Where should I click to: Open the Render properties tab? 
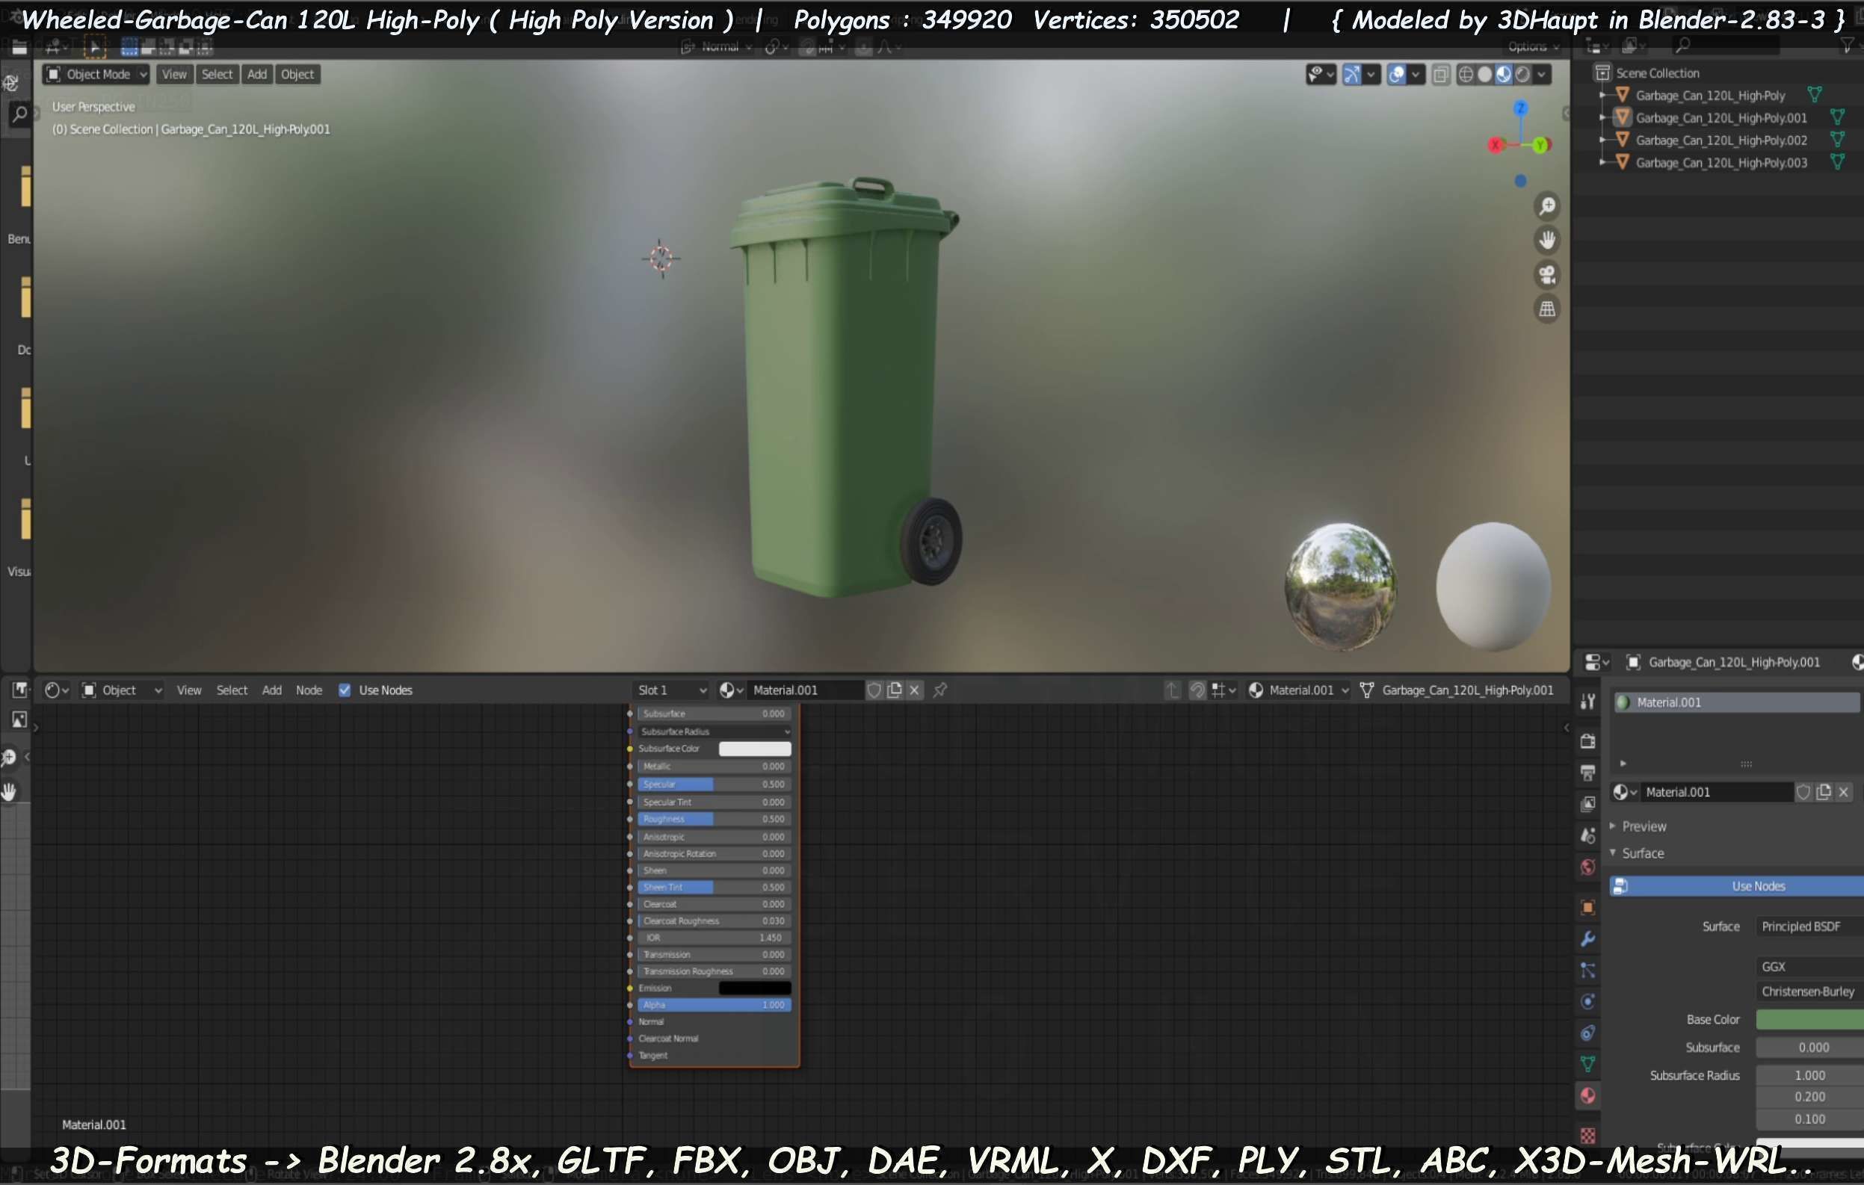click(1587, 740)
